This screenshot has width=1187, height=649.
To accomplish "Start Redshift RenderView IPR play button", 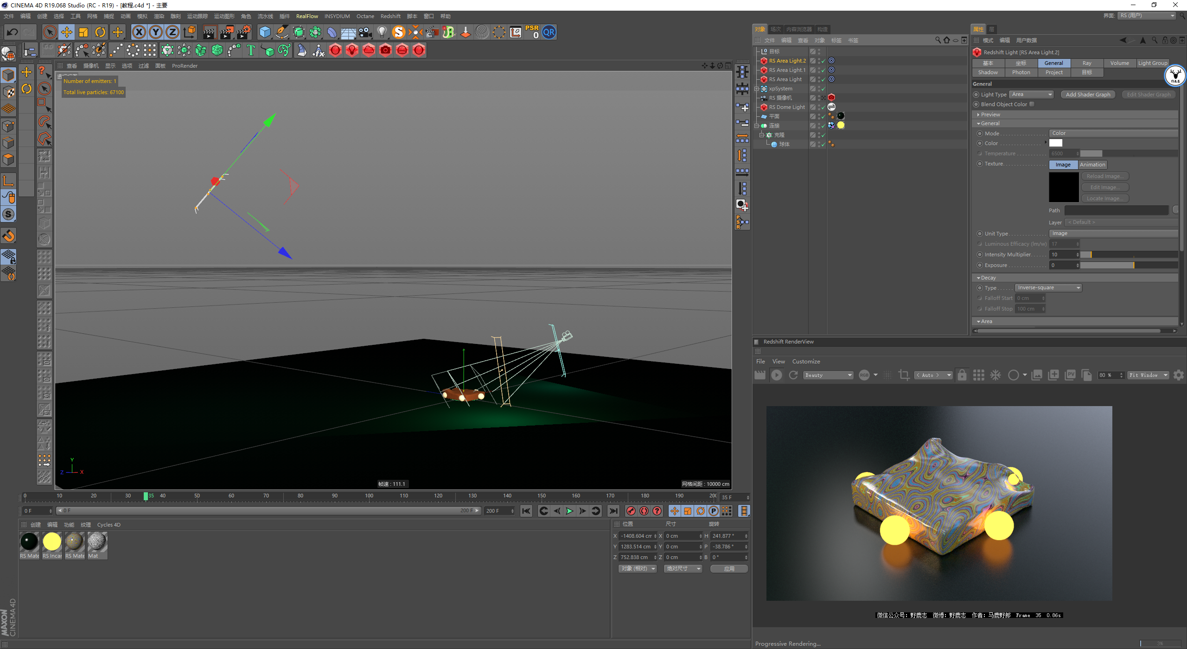I will 777,375.
